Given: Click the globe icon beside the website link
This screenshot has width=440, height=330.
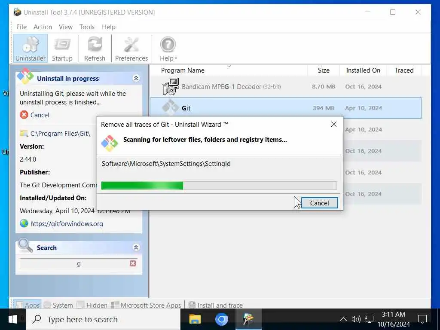Looking at the screenshot, I should [24, 223].
